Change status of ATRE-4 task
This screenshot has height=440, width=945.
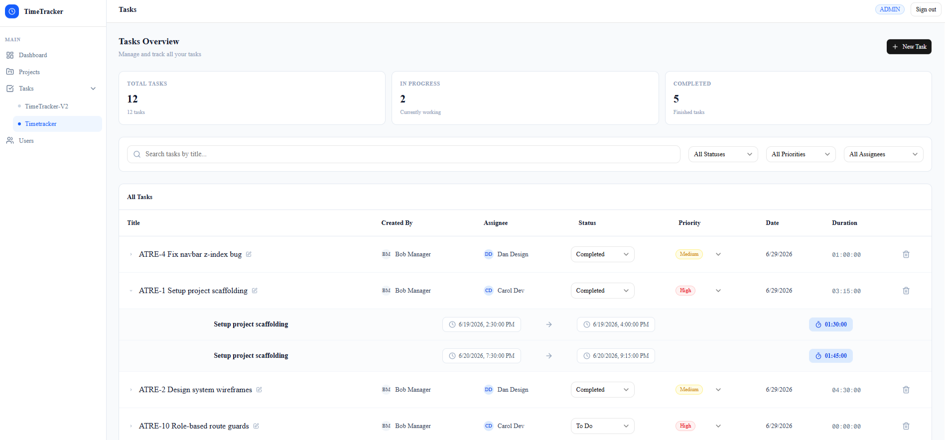pos(602,254)
